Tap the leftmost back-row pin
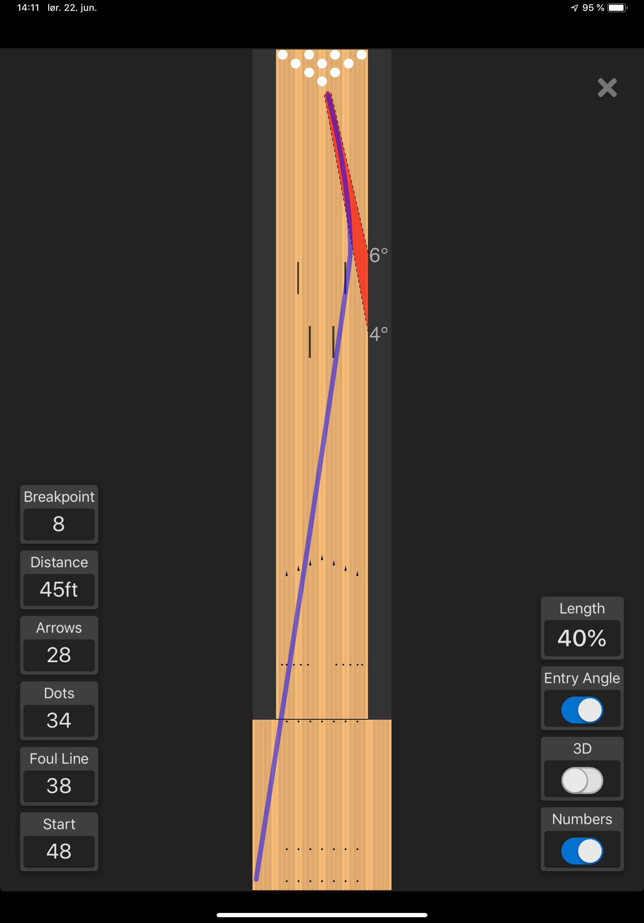The width and height of the screenshot is (644, 923). pyautogui.click(x=283, y=54)
